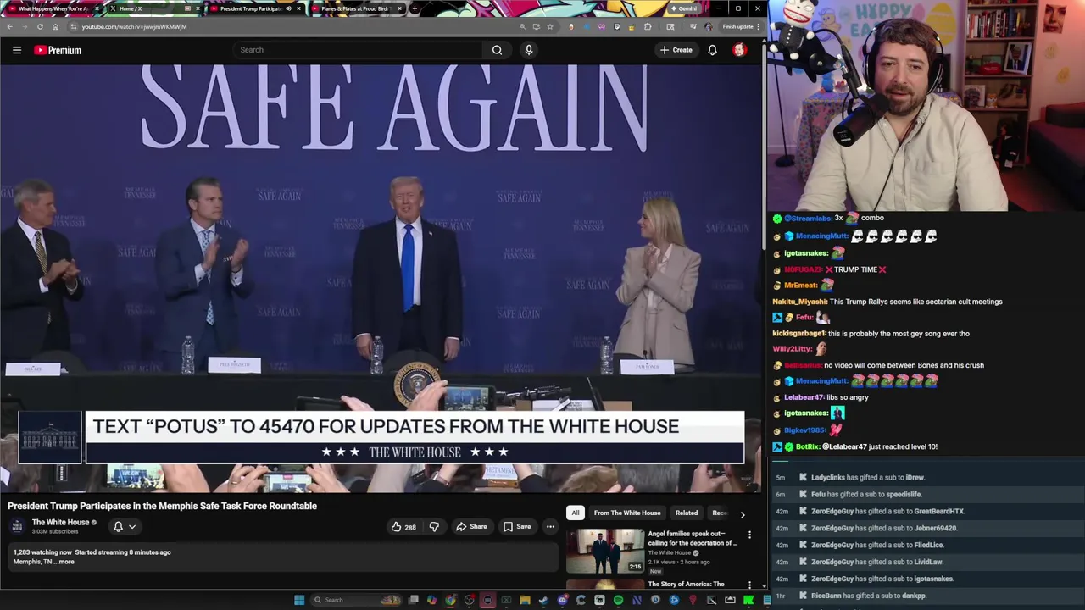Open the Task View icon on taskbar
This screenshot has width=1085, height=610.
pos(413,600)
